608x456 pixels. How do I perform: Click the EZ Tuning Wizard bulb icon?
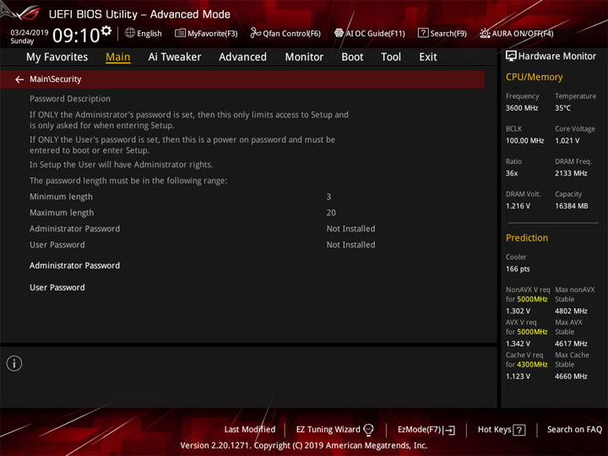point(369,430)
